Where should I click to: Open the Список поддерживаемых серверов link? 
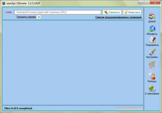coord(118,17)
